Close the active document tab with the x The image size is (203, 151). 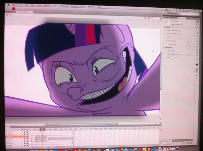coord(31,12)
